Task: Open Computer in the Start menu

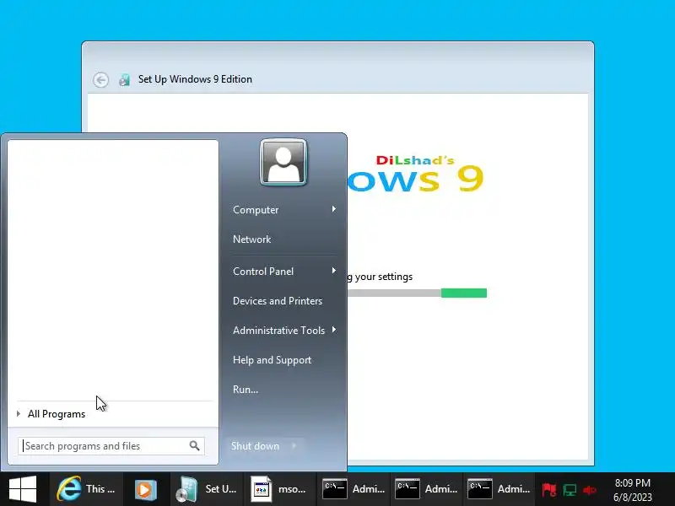Action: (256, 209)
